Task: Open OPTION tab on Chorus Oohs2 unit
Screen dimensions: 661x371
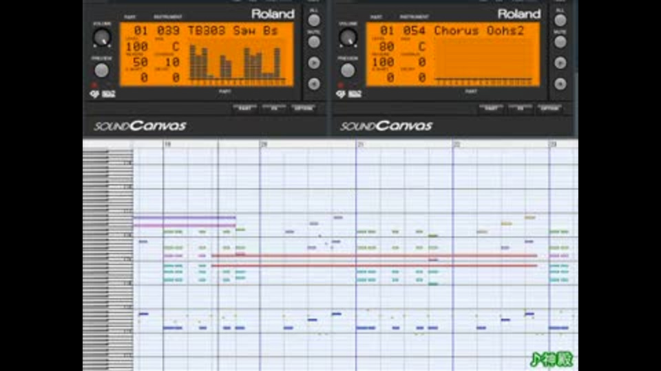Action: (x=549, y=108)
